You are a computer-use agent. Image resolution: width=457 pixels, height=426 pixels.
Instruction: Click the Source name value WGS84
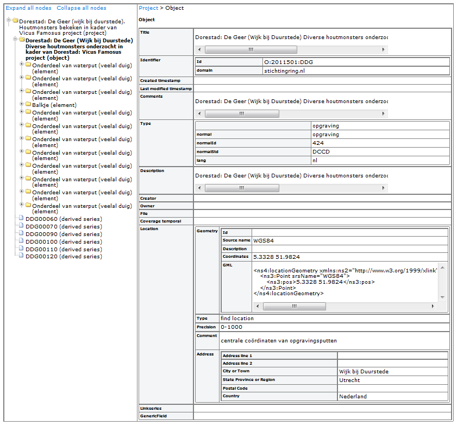coord(264,240)
